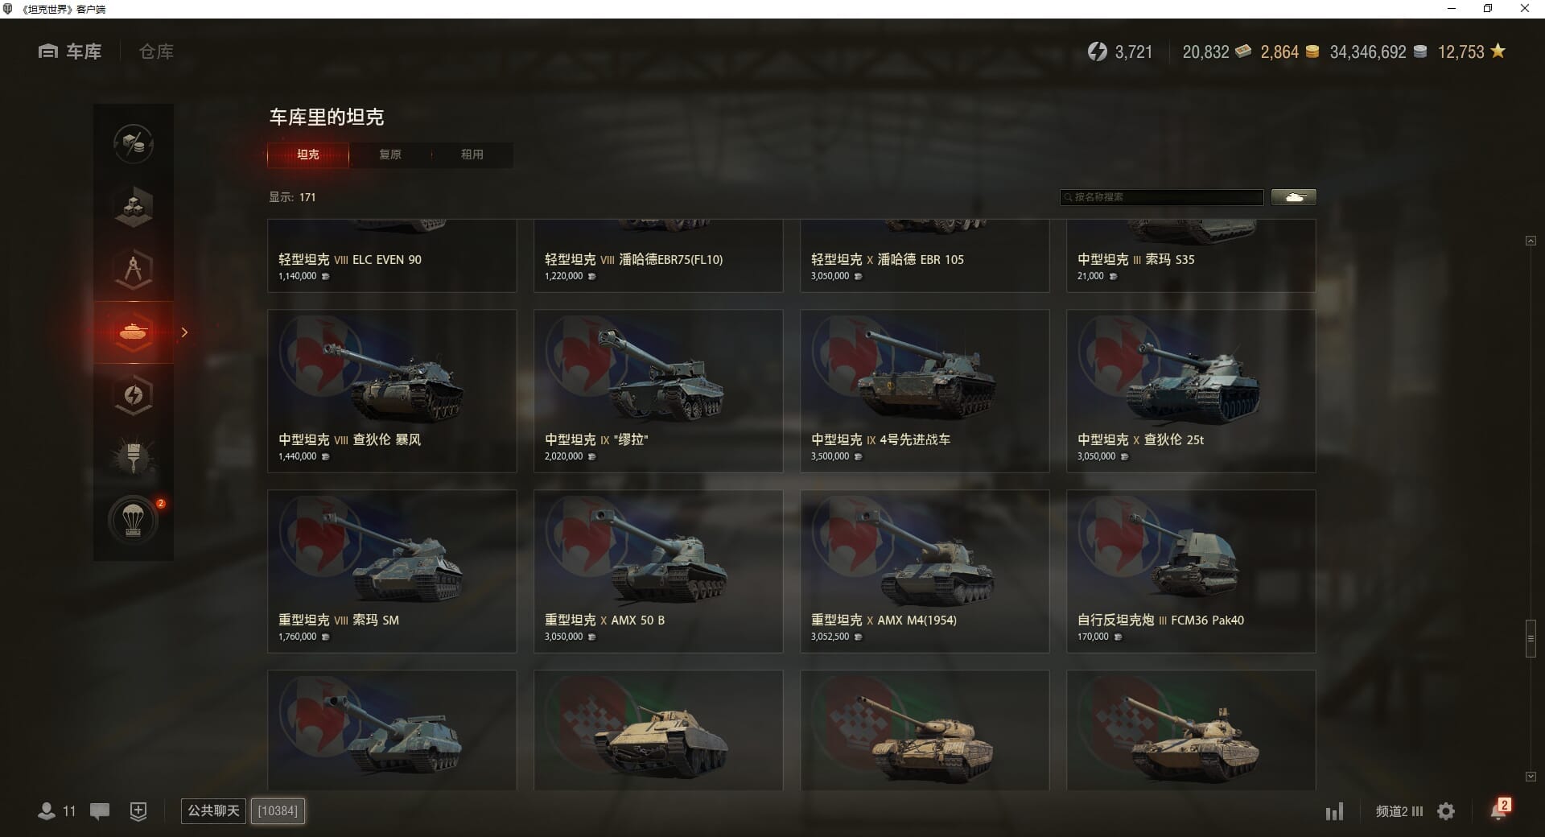Switch to the 租用 tab

(x=472, y=155)
